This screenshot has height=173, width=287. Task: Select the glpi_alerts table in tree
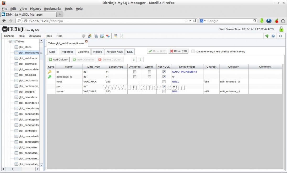[25, 47]
